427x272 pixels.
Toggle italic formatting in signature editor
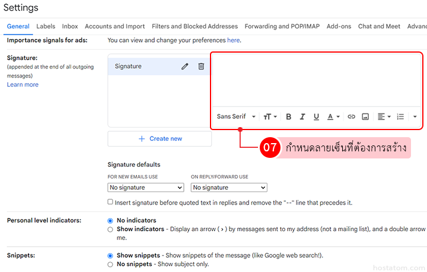pos(302,116)
